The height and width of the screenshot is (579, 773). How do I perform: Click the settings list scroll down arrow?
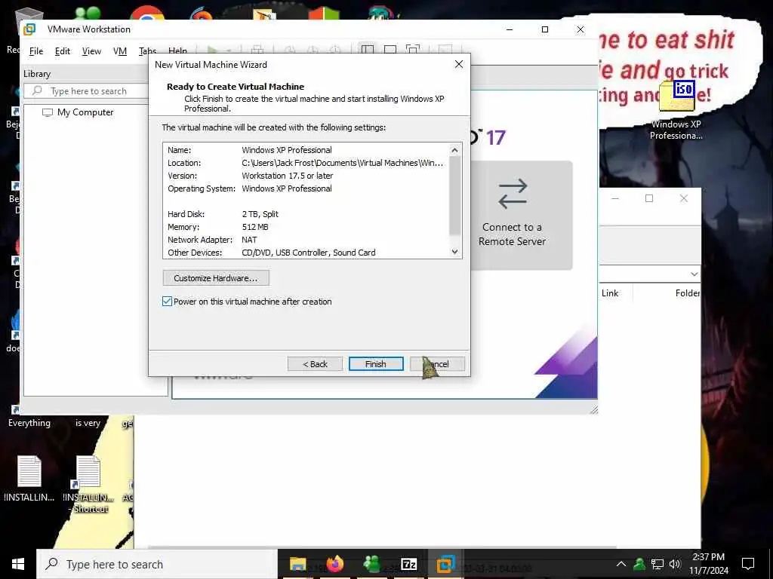(454, 252)
